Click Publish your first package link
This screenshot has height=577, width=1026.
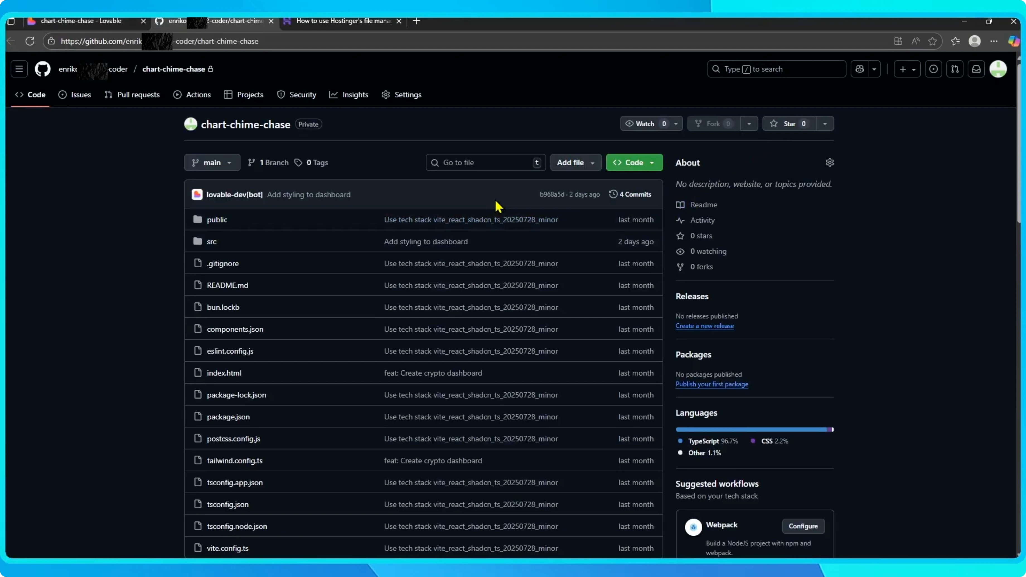pyautogui.click(x=712, y=384)
